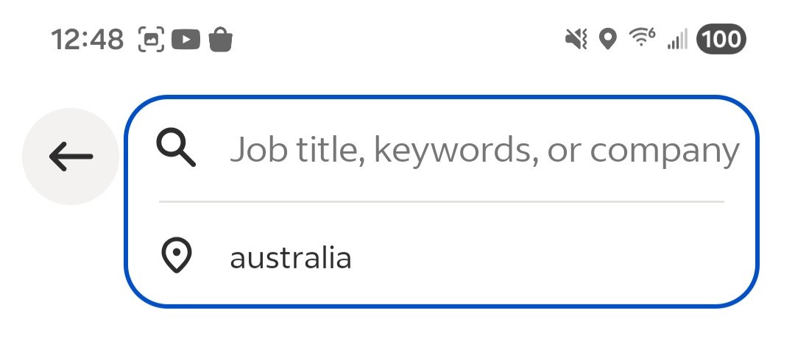Tap the 12:48 clock
The height and width of the screenshot is (344, 795).
tap(88, 39)
